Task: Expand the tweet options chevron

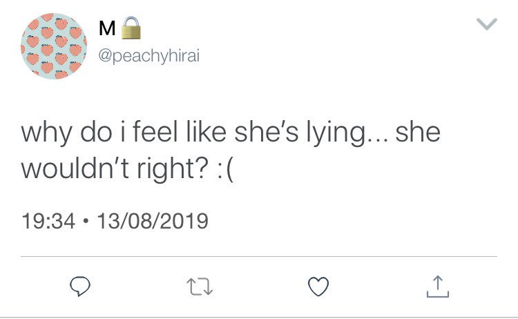Action: click(x=487, y=26)
